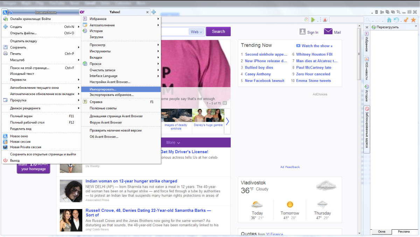Close the right sidebar panel
Screen dimensions: 420x237
367,27
